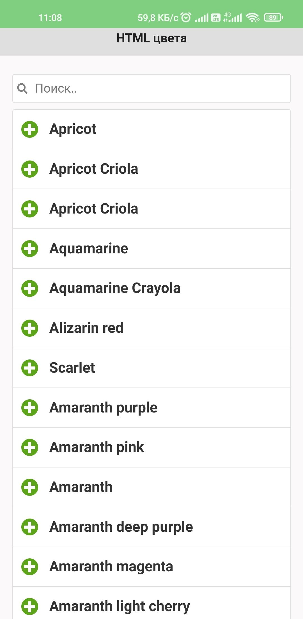Image resolution: width=303 pixels, height=619 pixels.
Task: Select the Amaranth list item text
Action: pyautogui.click(x=81, y=487)
